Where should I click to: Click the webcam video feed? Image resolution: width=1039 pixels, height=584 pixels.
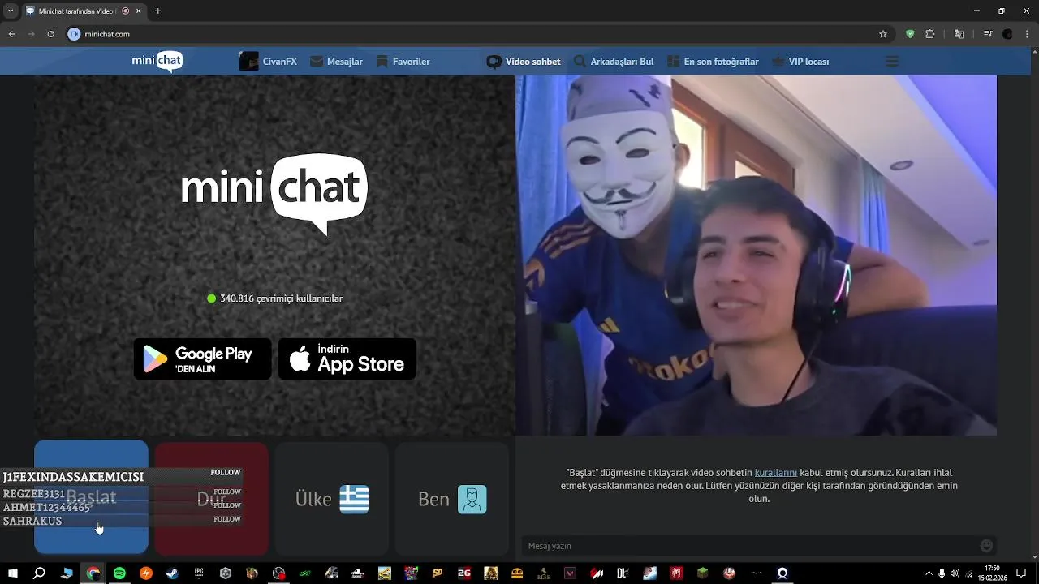pos(756,255)
